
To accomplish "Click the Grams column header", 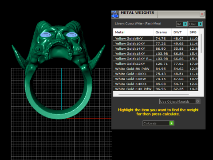I will click(162, 32).
